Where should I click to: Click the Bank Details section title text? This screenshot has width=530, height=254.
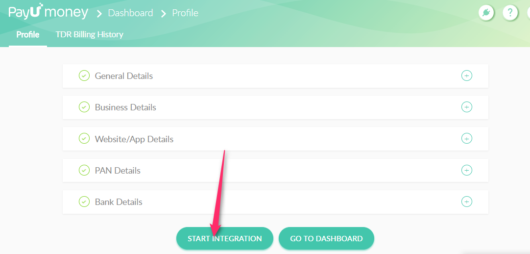[x=119, y=202]
